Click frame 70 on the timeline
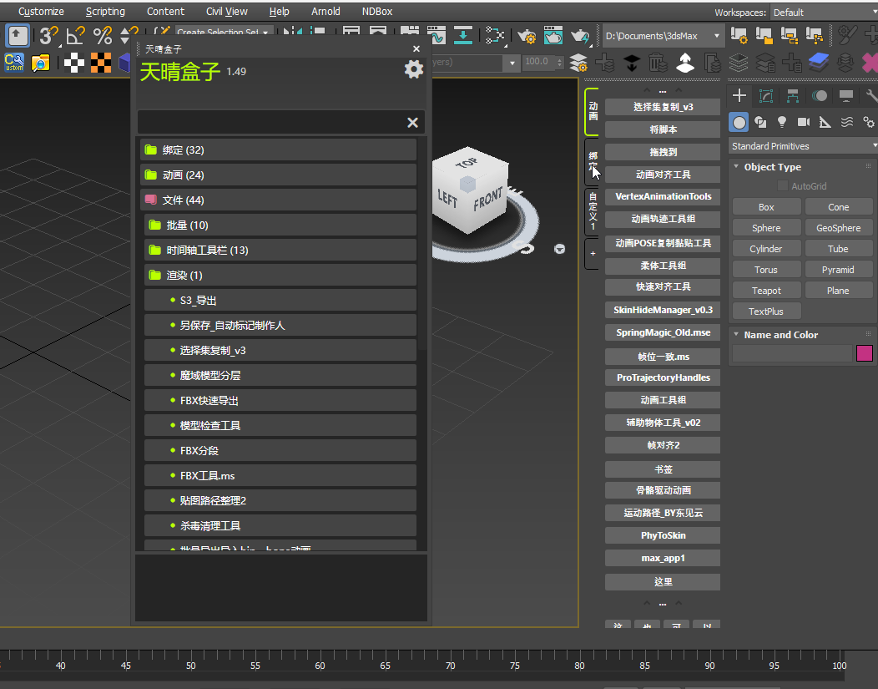 pos(450,666)
